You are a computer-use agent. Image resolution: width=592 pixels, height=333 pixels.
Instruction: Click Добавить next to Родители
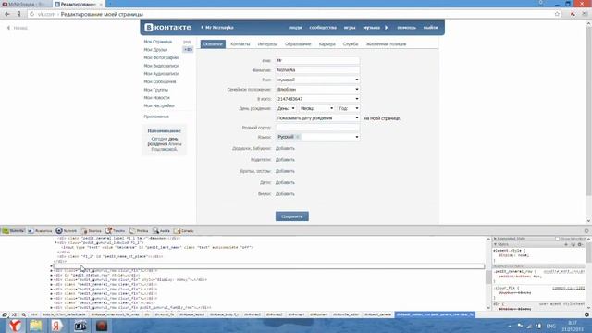click(285, 160)
